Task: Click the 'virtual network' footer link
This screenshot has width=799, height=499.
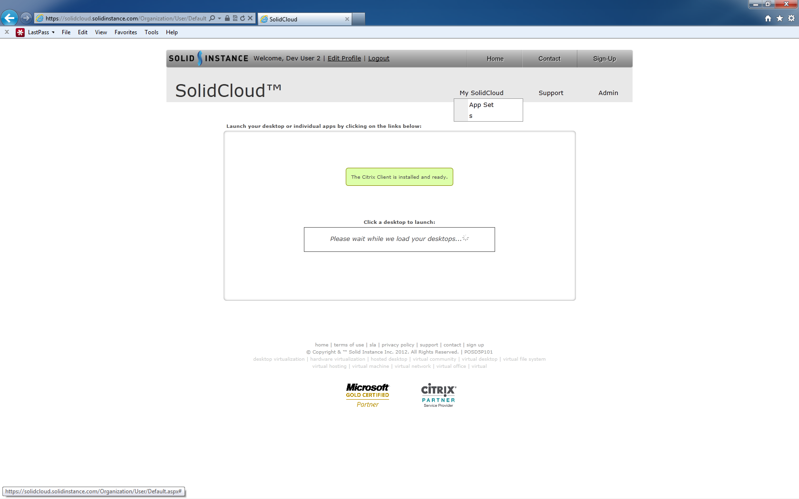Action: click(413, 366)
